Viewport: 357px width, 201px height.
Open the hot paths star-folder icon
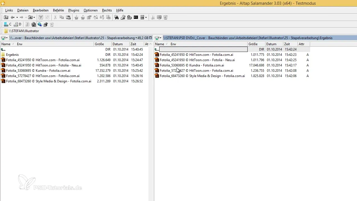[x=30, y=17]
